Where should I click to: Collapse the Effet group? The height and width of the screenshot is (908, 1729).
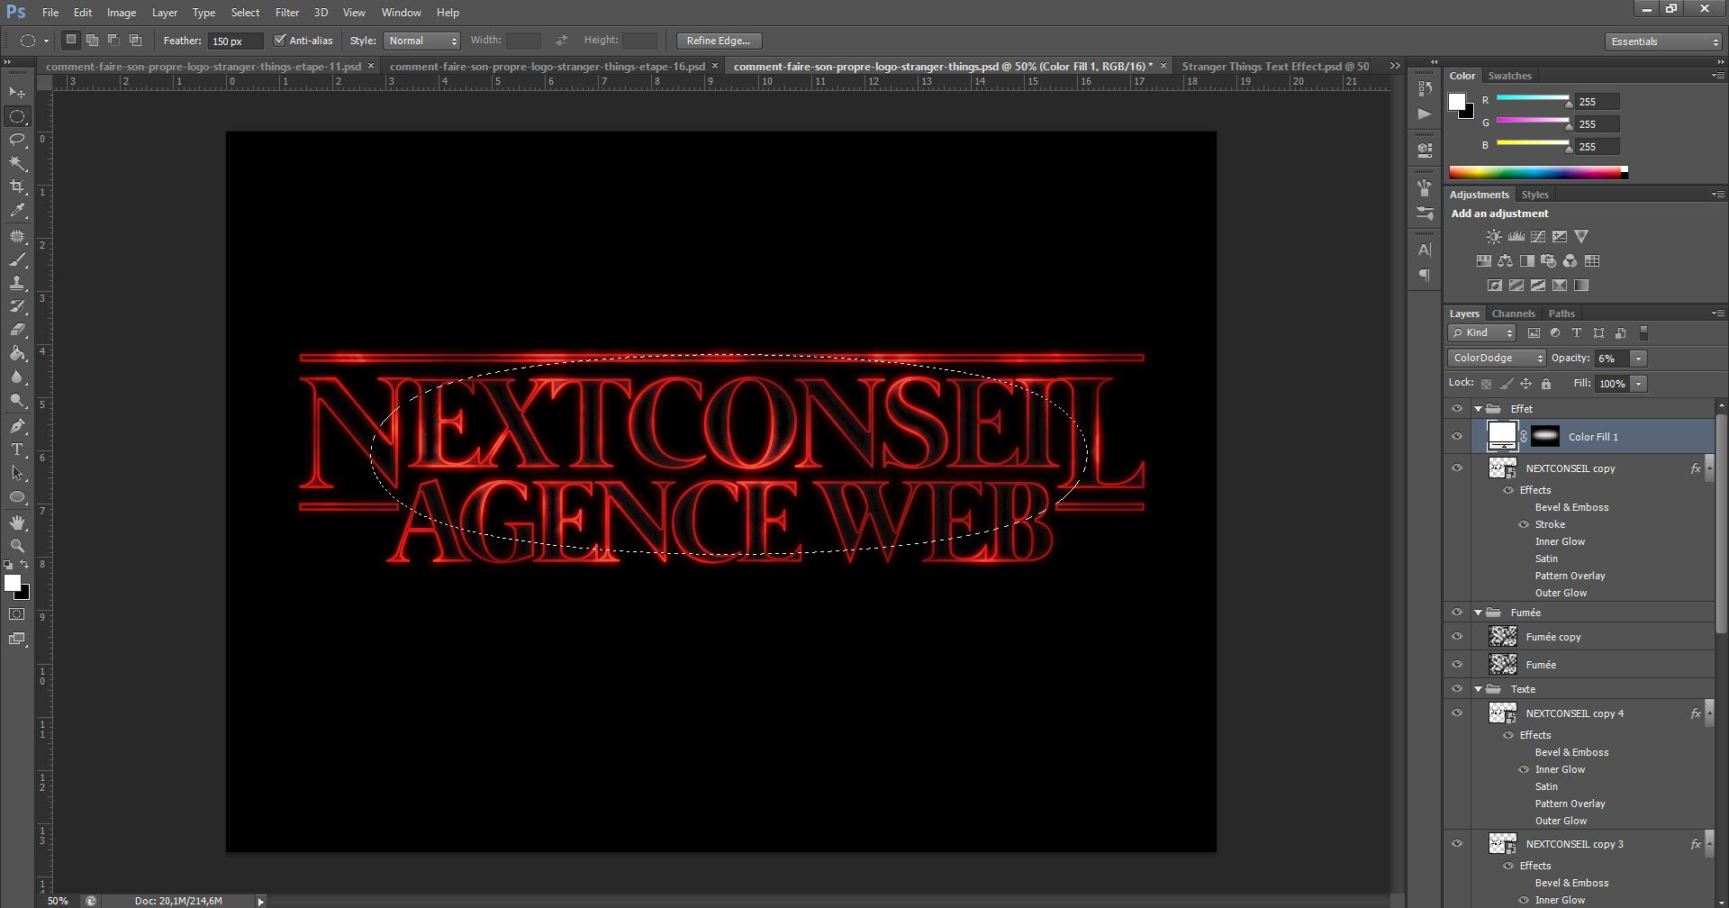point(1478,409)
